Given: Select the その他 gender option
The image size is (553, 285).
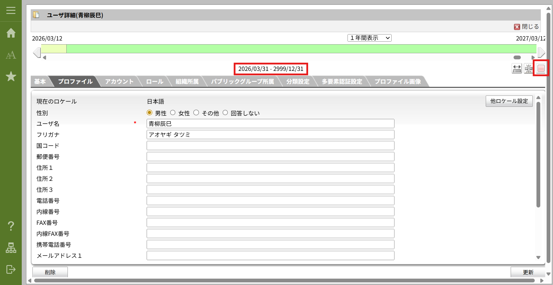Looking at the screenshot, I should [x=196, y=113].
